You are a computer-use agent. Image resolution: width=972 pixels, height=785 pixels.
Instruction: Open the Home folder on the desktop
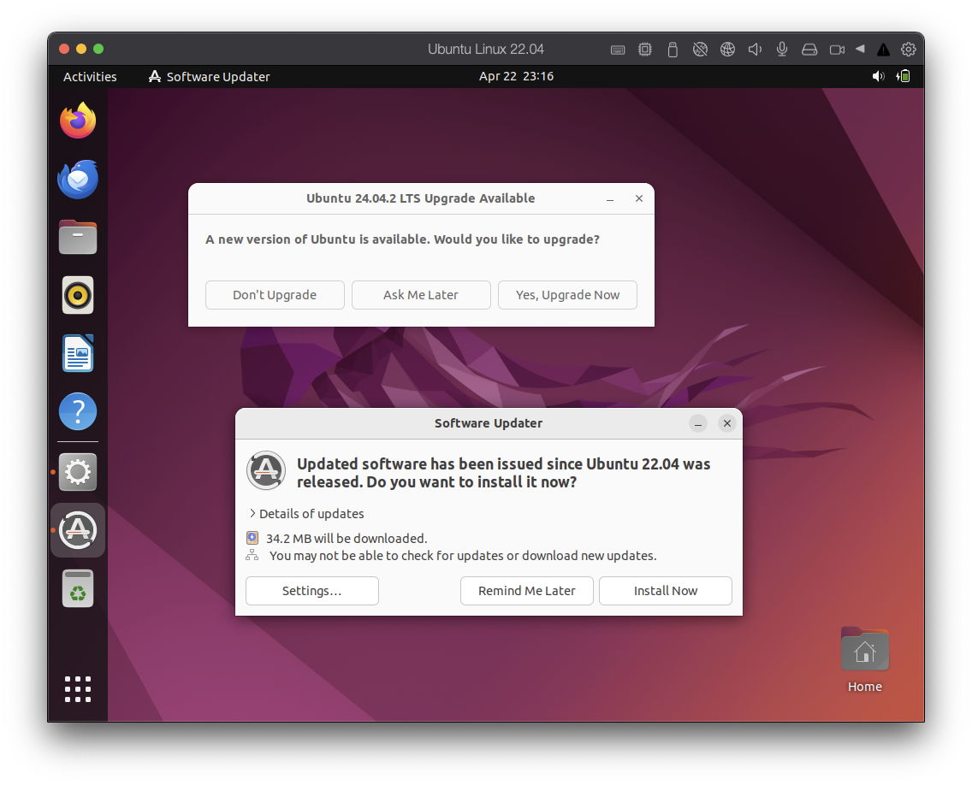(x=865, y=659)
